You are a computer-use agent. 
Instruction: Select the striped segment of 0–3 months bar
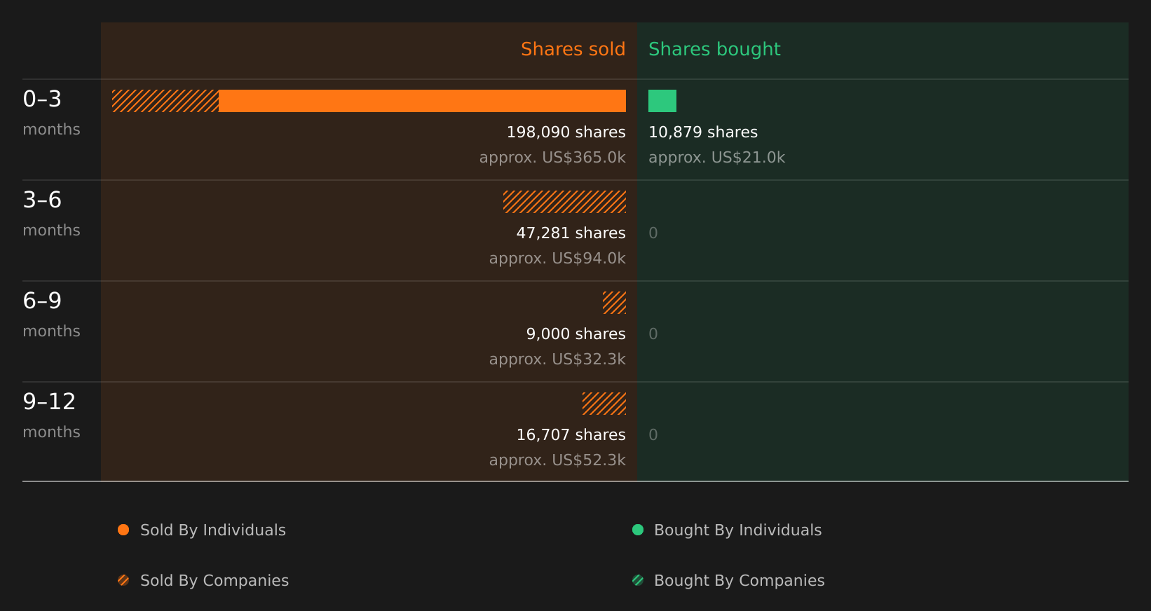[x=165, y=101]
